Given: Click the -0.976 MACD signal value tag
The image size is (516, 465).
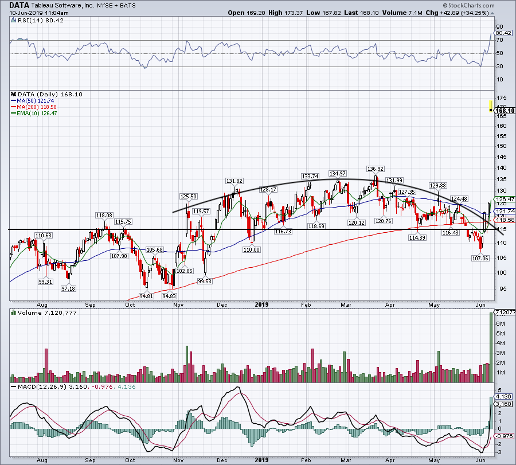Looking at the screenshot, I should click(x=504, y=436).
